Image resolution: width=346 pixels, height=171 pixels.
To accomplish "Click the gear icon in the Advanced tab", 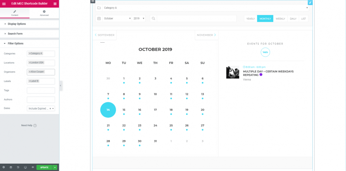I will (44, 12).
